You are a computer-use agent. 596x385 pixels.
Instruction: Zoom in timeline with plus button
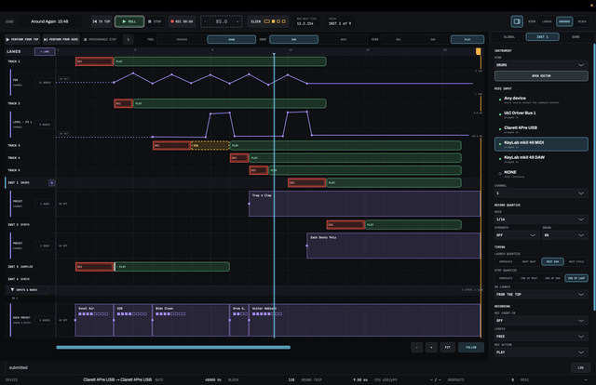point(431,348)
